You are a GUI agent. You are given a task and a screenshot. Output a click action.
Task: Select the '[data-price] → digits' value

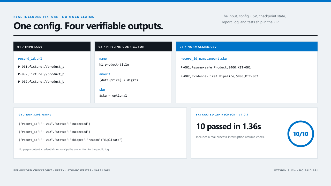[119, 80]
